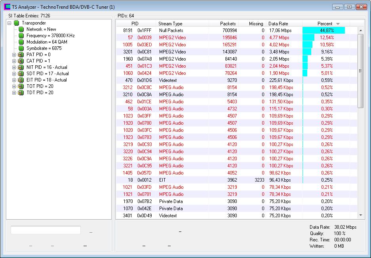The image size is (371, 258).
Task: Sort by the Stream Type column header
Action: click(x=183, y=24)
